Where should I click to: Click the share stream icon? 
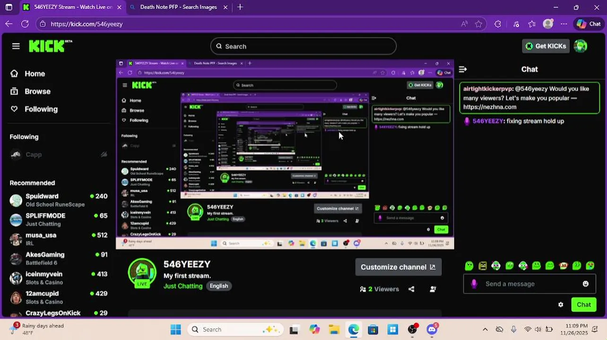(411, 289)
